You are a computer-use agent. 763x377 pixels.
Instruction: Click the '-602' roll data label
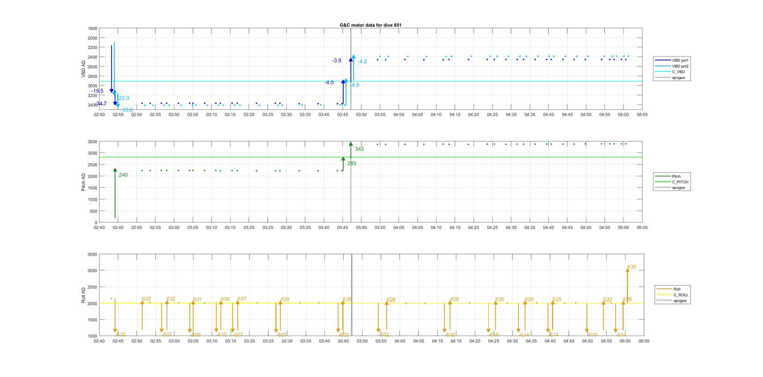coord(384,335)
